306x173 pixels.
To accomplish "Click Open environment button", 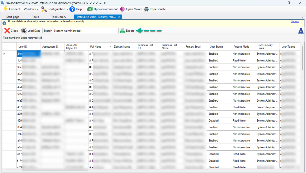I will (x=103, y=9).
